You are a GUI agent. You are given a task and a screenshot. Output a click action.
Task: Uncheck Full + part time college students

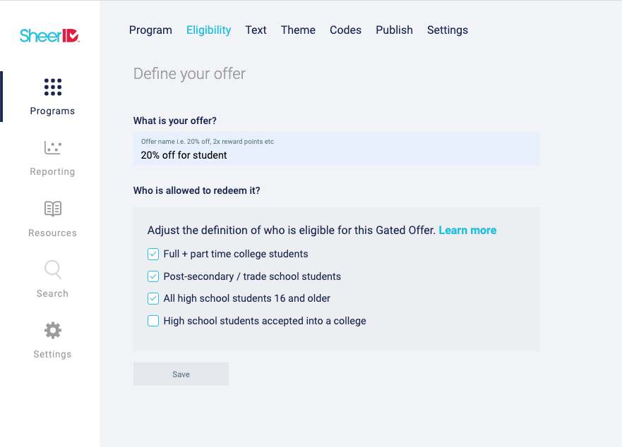click(x=153, y=254)
